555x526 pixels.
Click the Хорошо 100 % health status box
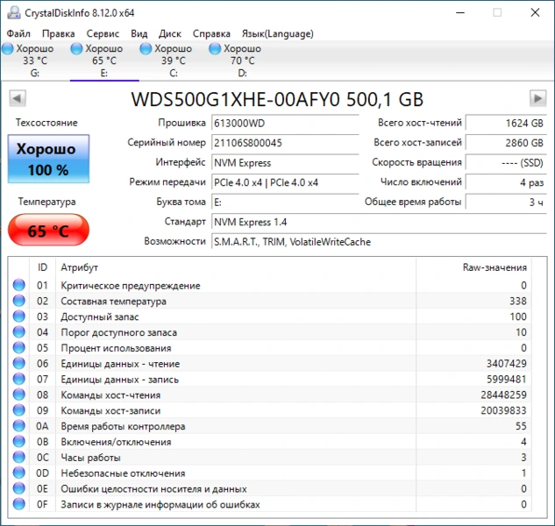pyautogui.click(x=48, y=159)
